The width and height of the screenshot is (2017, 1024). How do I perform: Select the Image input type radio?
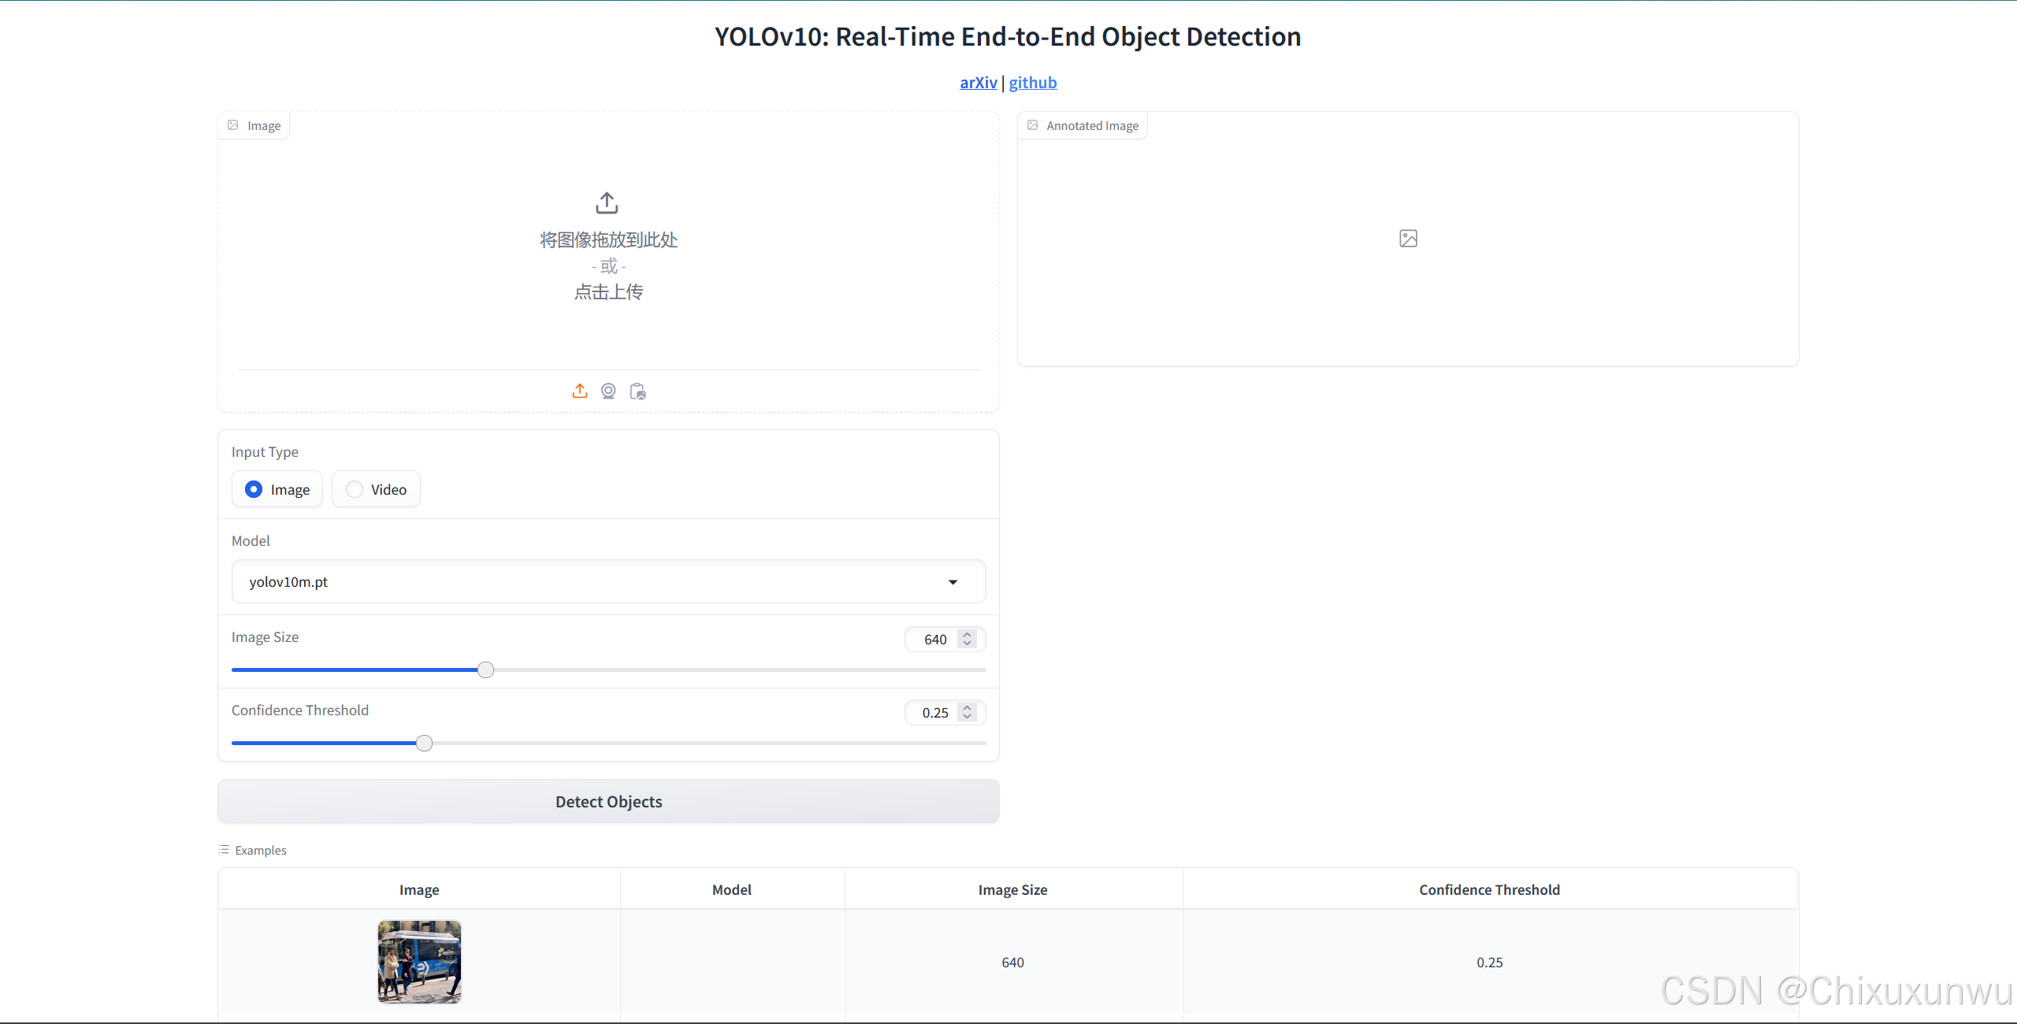pos(254,489)
